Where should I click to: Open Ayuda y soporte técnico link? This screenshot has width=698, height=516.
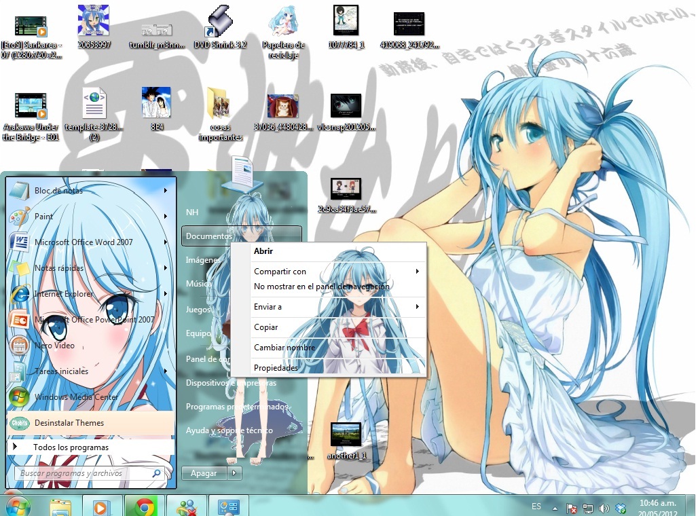tap(229, 430)
